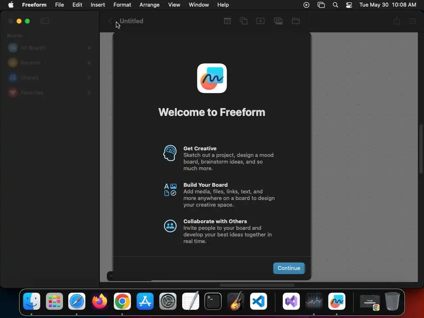Click the vertical canvas scrollbar

click(x=421, y=149)
